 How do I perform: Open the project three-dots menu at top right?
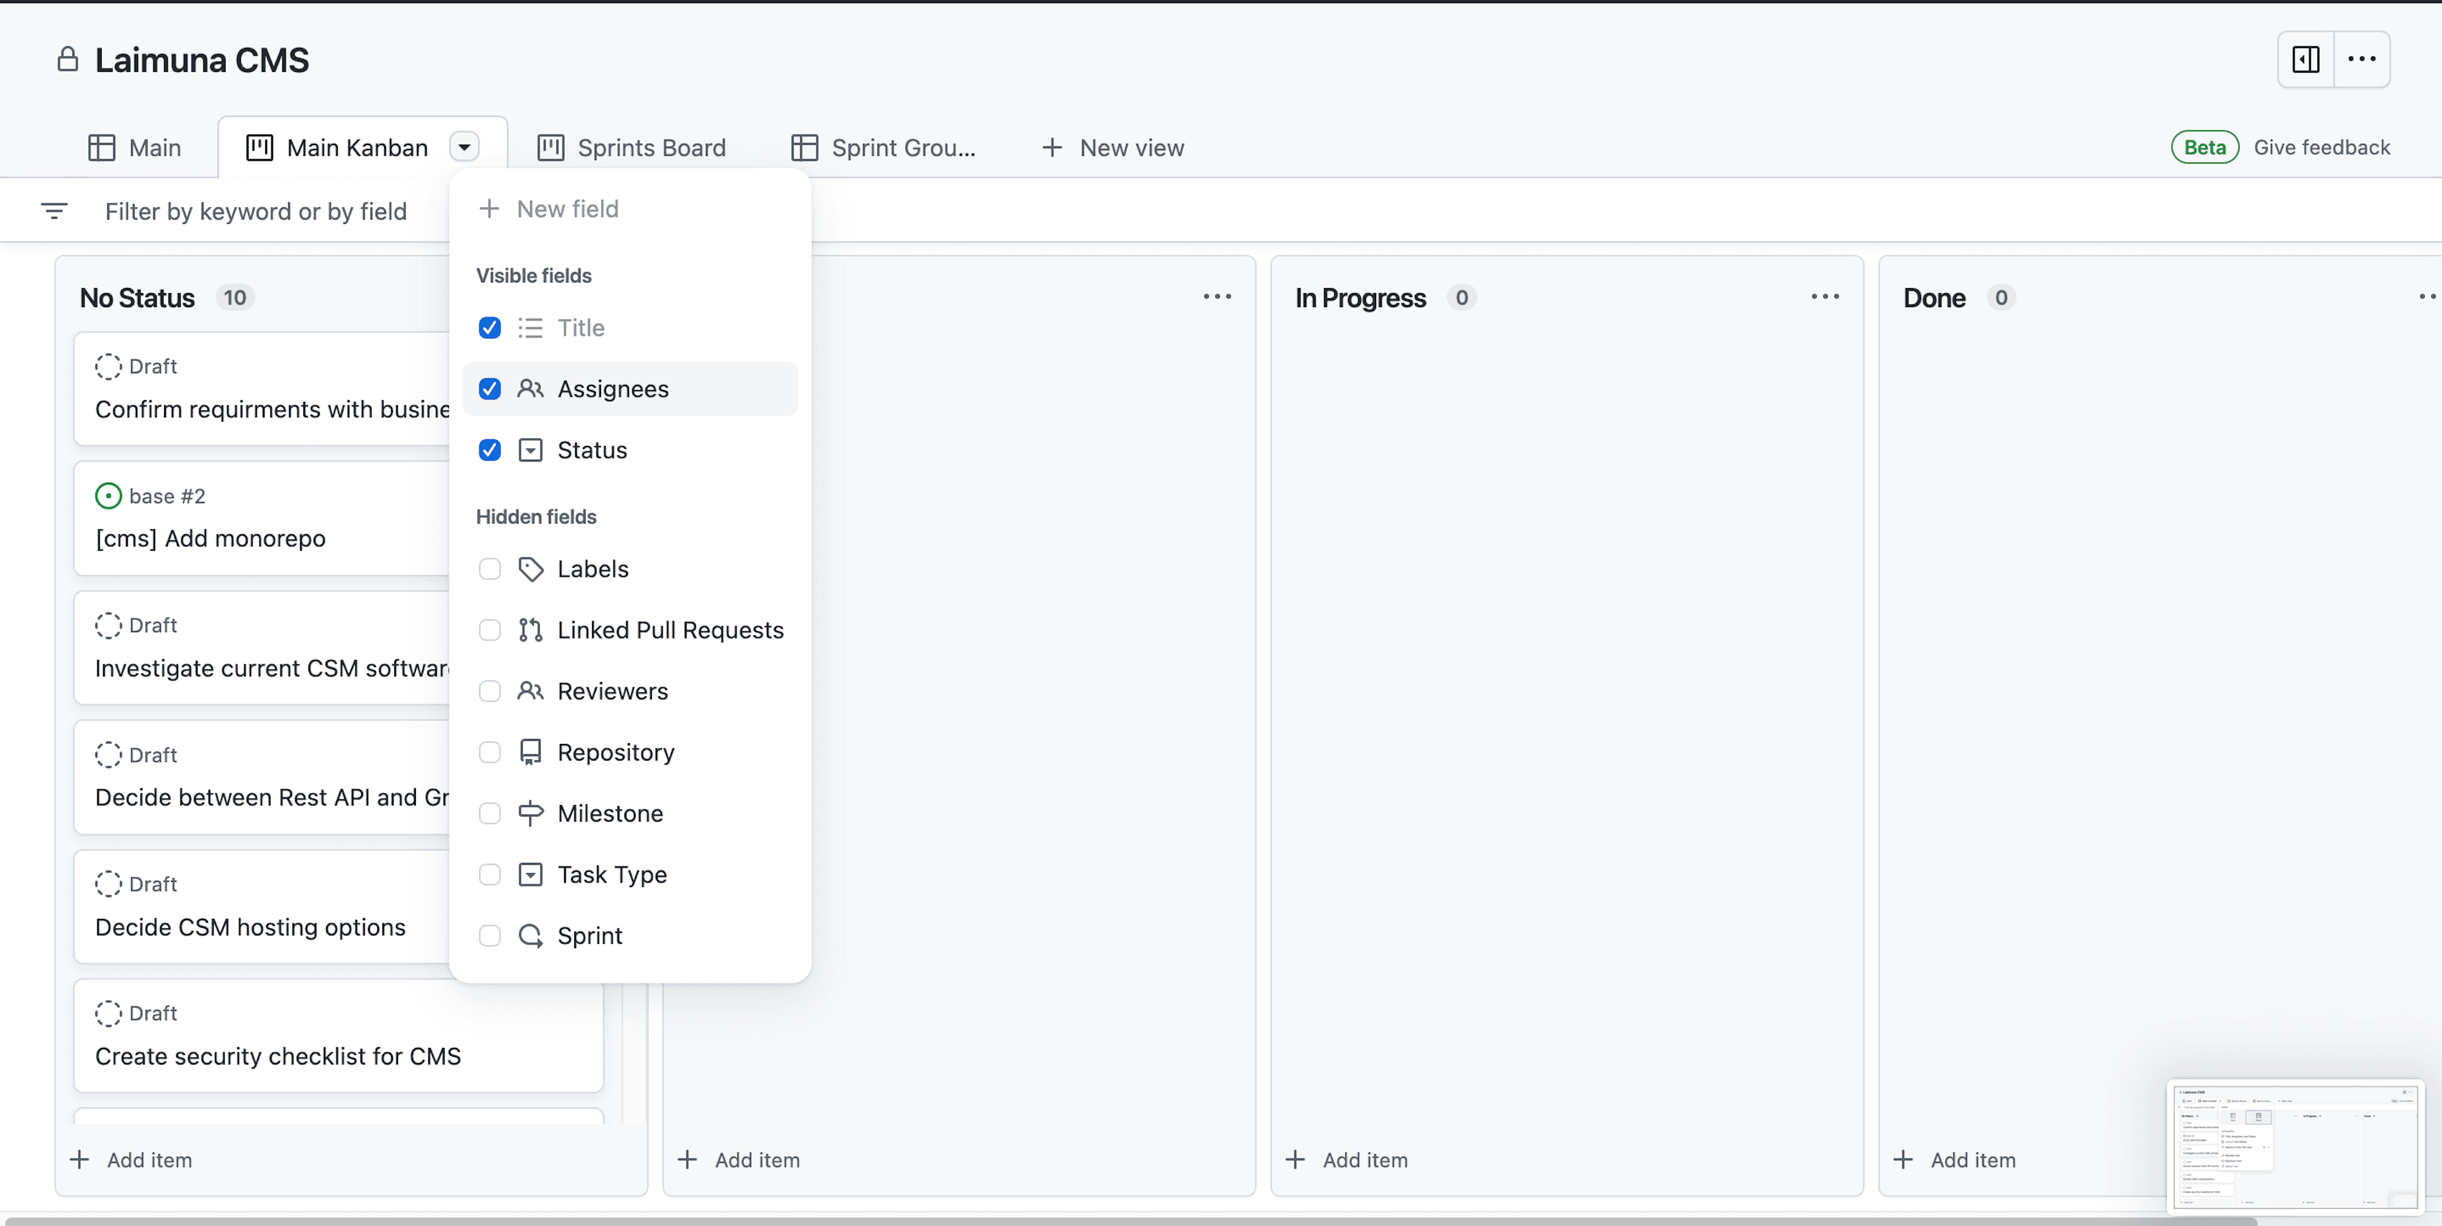coord(2361,60)
